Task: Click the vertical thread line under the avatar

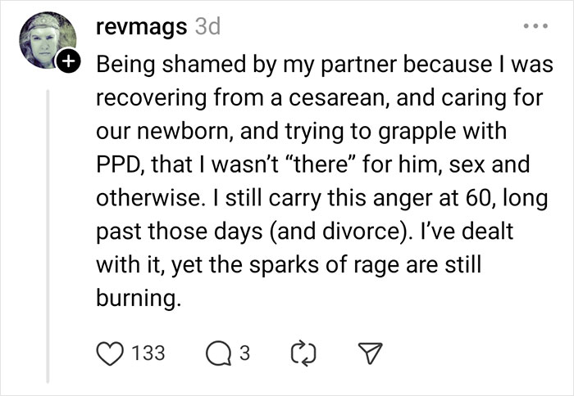Action: coord(48,229)
